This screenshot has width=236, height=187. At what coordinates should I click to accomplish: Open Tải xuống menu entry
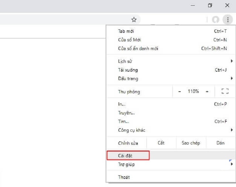(x=128, y=70)
